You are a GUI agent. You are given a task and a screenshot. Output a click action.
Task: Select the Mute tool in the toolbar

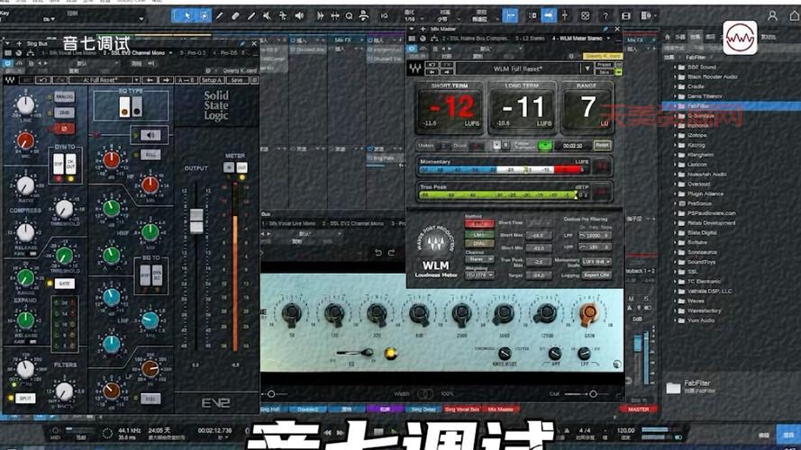(x=267, y=16)
